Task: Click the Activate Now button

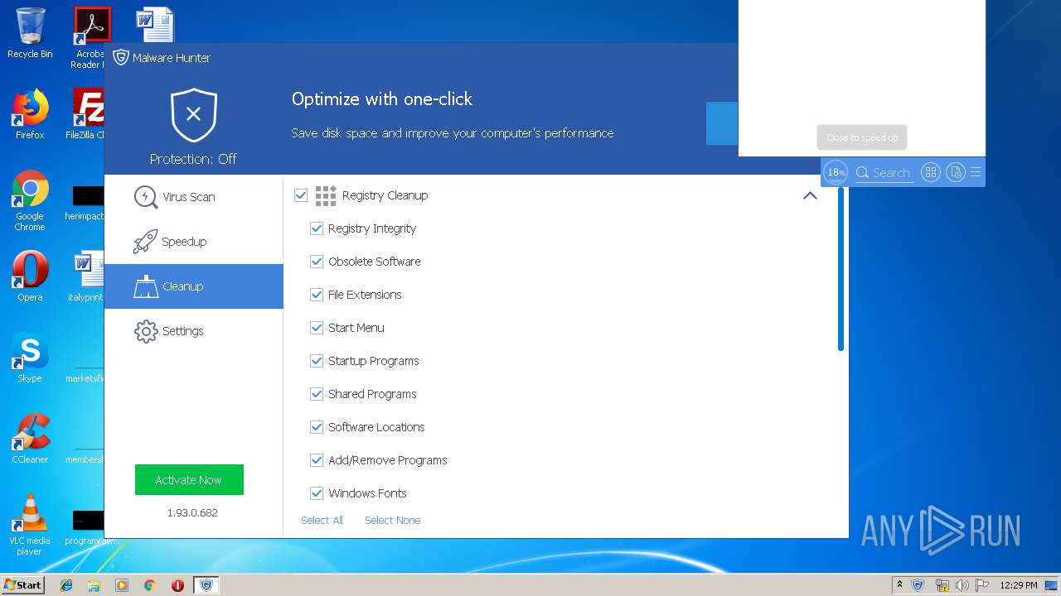Action: pyautogui.click(x=189, y=480)
